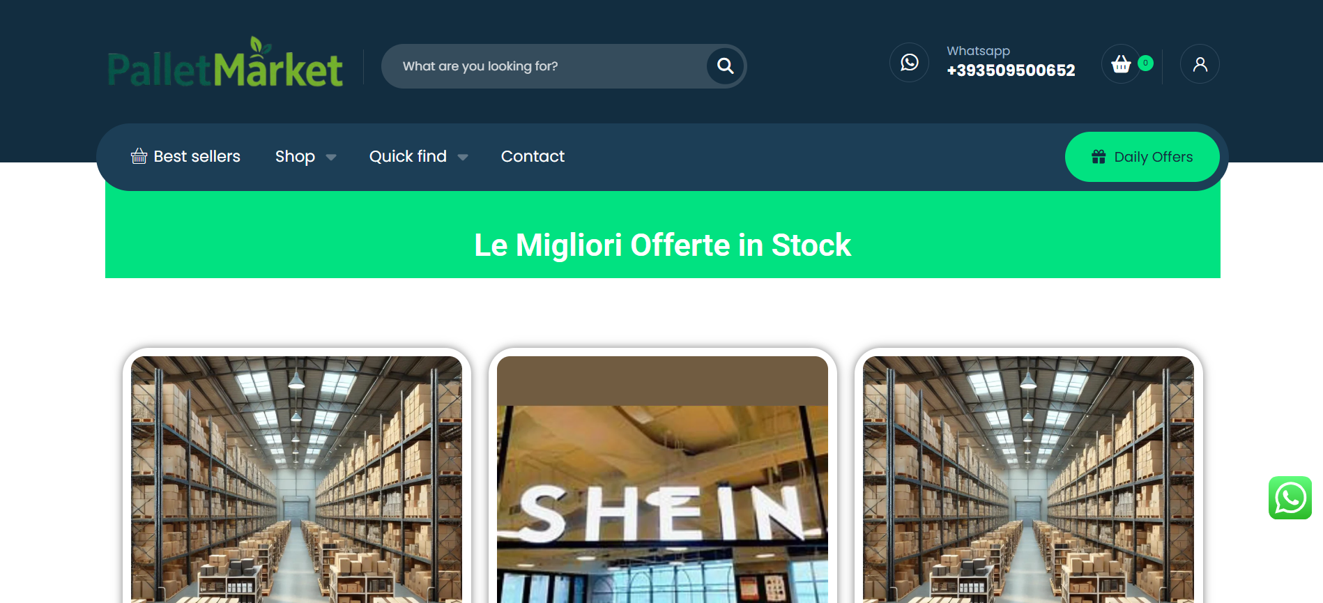The height and width of the screenshot is (603, 1323).
Task: Click the WhatsApp phone number +393509500652
Action: coord(1011,70)
